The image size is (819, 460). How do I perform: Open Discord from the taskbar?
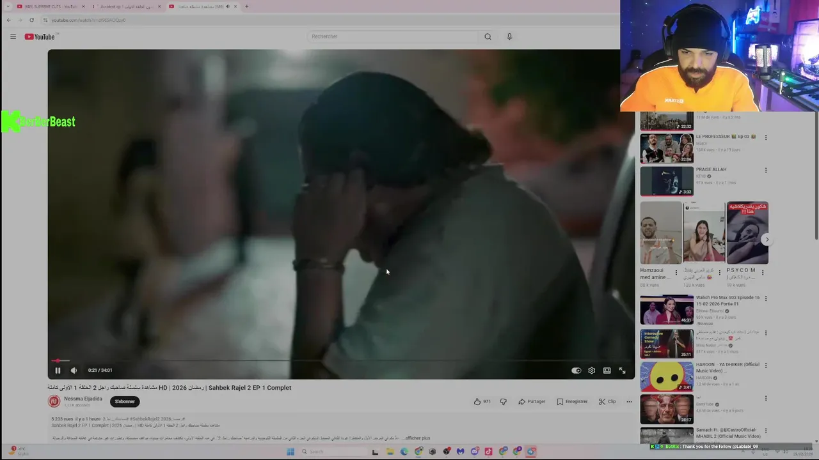pyautogui.click(x=475, y=452)
